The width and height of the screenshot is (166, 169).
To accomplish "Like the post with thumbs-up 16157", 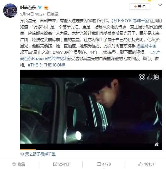I will pos(146,164).
